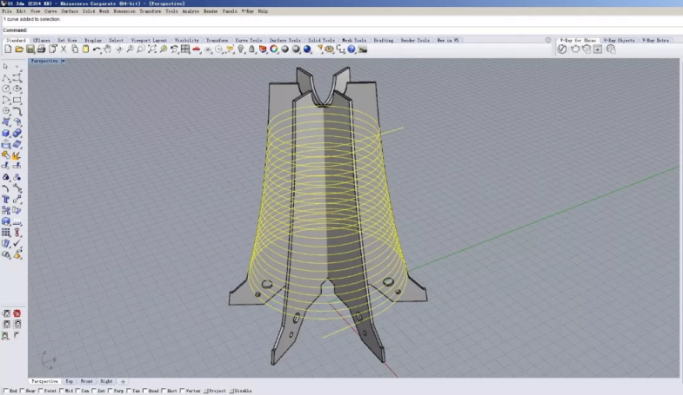This screenshot has width=683, height=395.
Task: Click the V-Ray render teapot icon
Action: pyautogui.click(x=575, y=49)
